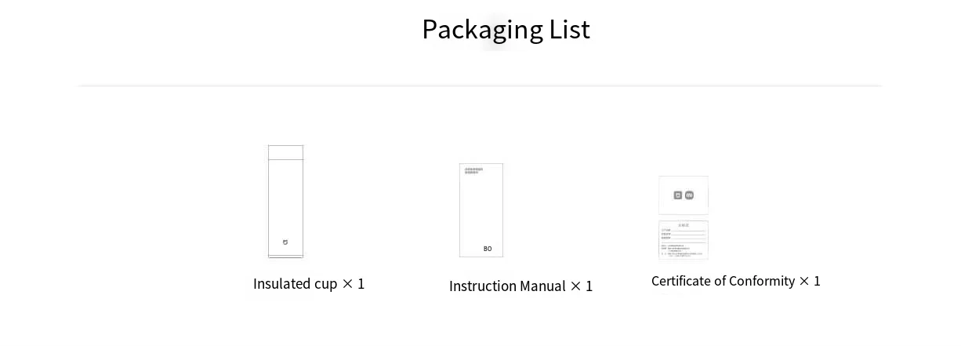Click the fill-in lines on certificate form

coord(684,234)
